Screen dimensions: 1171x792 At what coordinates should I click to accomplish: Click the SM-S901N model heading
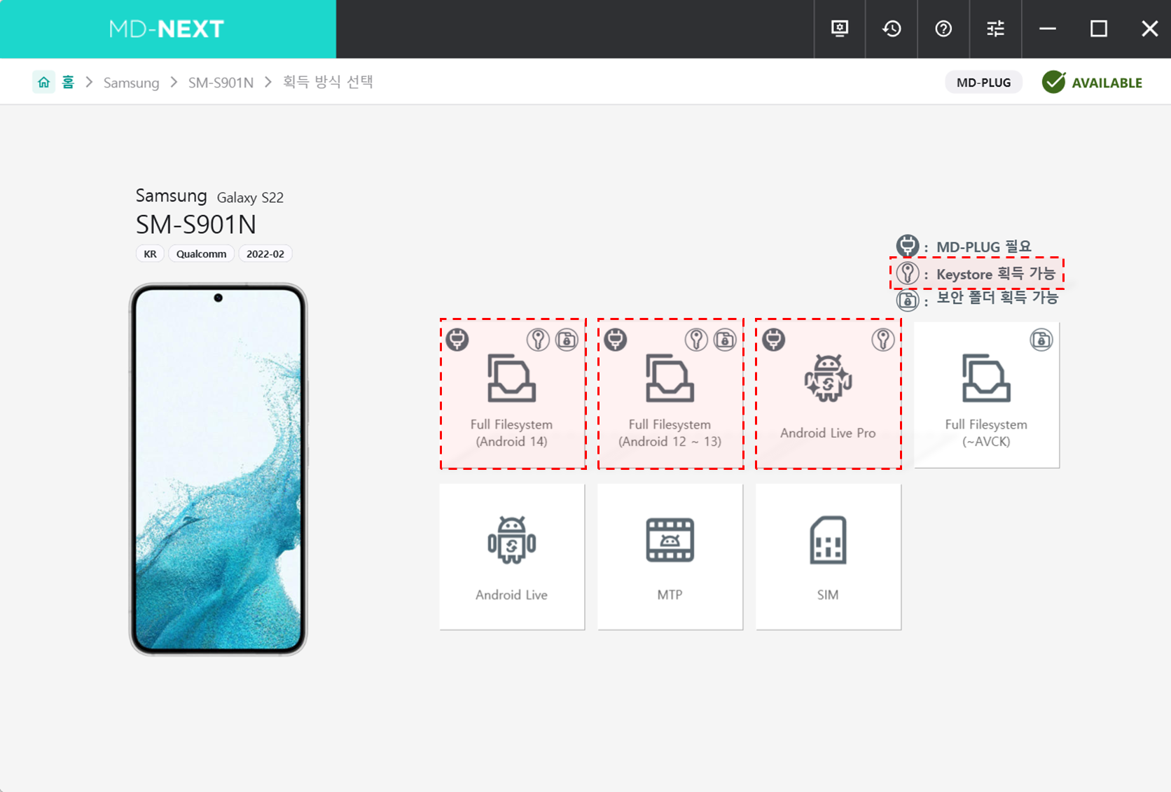196,225
